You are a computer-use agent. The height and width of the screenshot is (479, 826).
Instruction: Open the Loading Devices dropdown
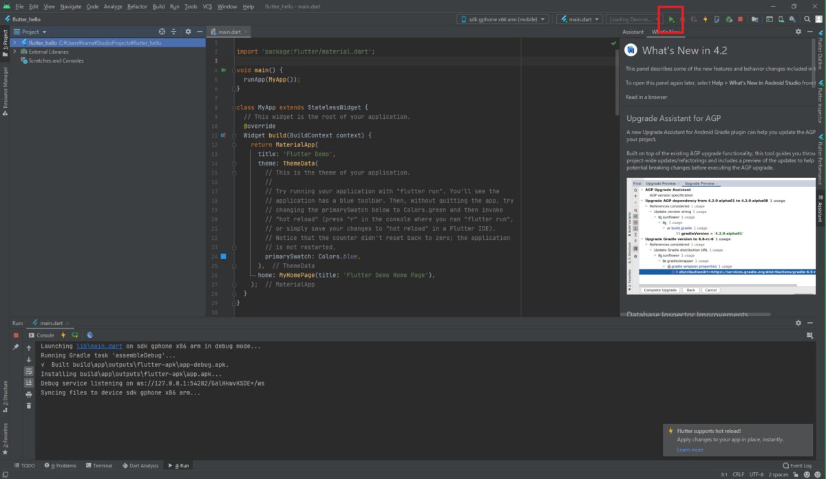click(x=634, y=19)
